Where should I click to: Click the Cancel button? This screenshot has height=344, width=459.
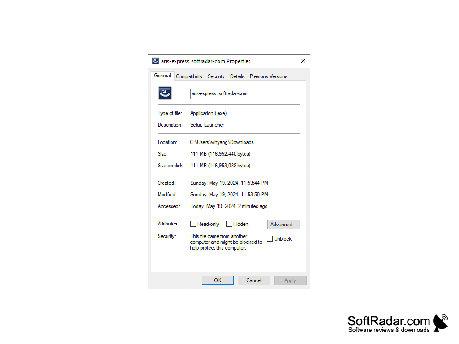(254, 280)
